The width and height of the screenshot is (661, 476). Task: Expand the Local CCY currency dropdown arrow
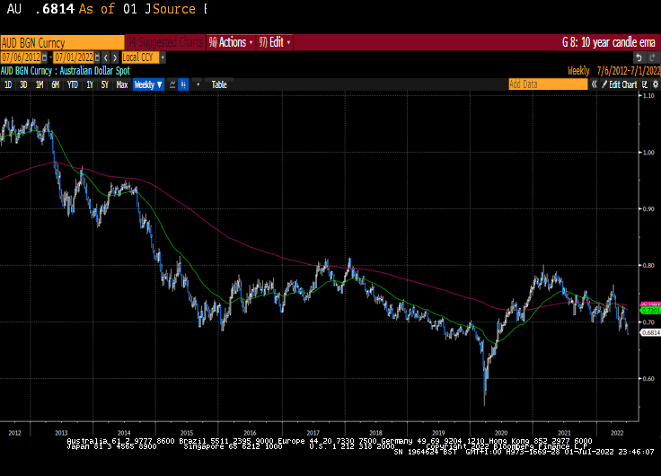click(163, 57)
